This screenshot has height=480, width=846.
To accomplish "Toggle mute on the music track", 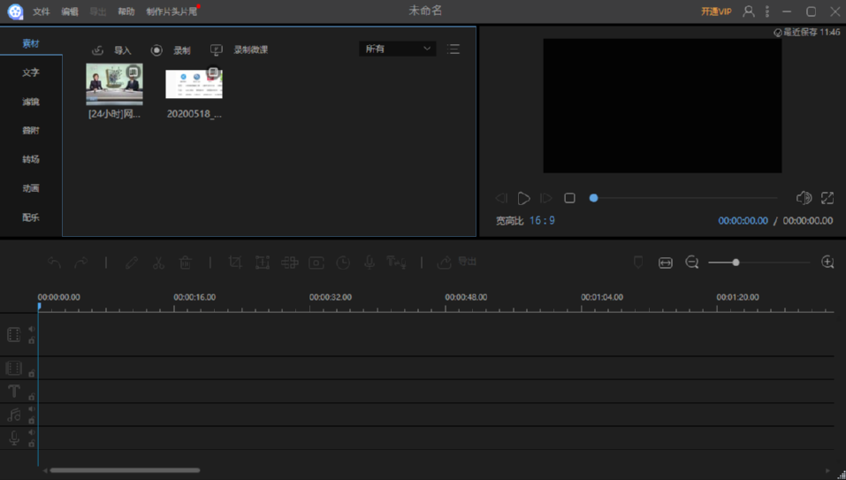I will click(x=32, y=409).
